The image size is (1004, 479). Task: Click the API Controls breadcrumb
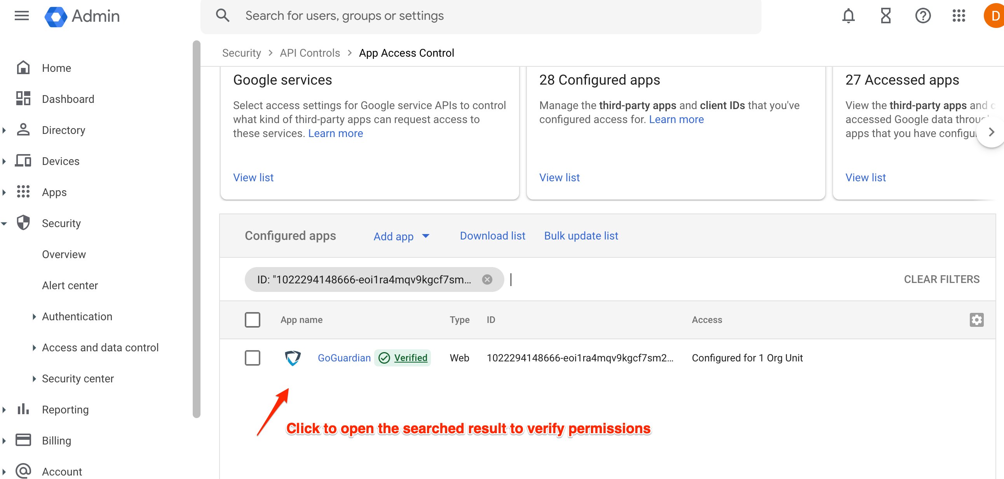(x=310, y=53)
